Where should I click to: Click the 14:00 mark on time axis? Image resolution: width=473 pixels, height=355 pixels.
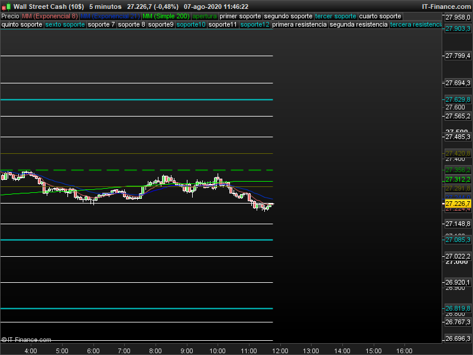pos(342,350)
